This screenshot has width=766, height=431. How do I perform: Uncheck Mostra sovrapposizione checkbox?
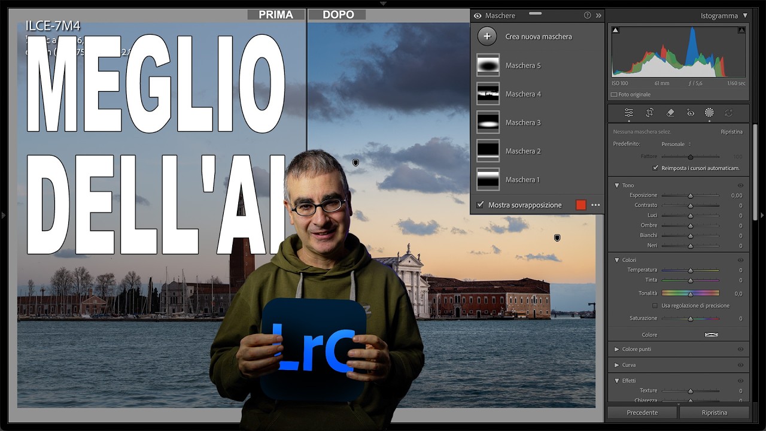pos(480,205)
